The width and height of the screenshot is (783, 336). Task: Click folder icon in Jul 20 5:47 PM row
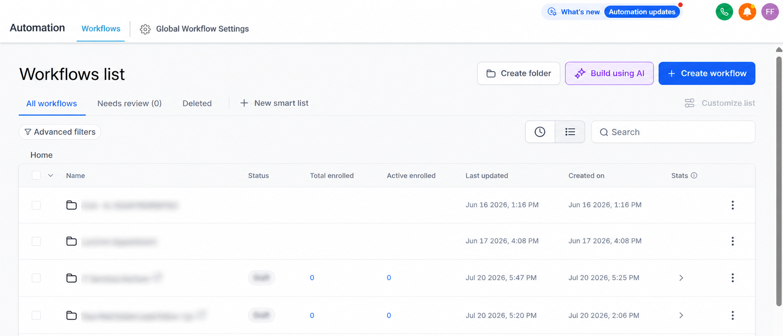pos(72,278)
